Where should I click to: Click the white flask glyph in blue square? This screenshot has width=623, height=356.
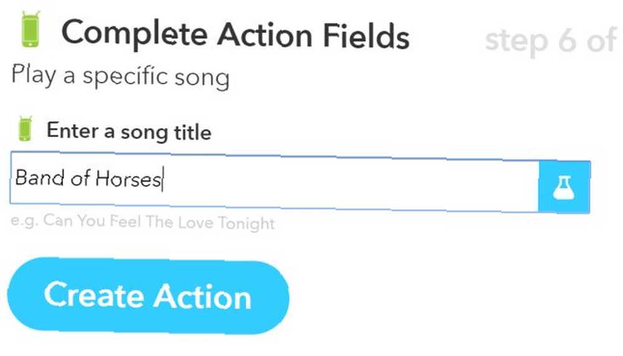click(564, 187)
